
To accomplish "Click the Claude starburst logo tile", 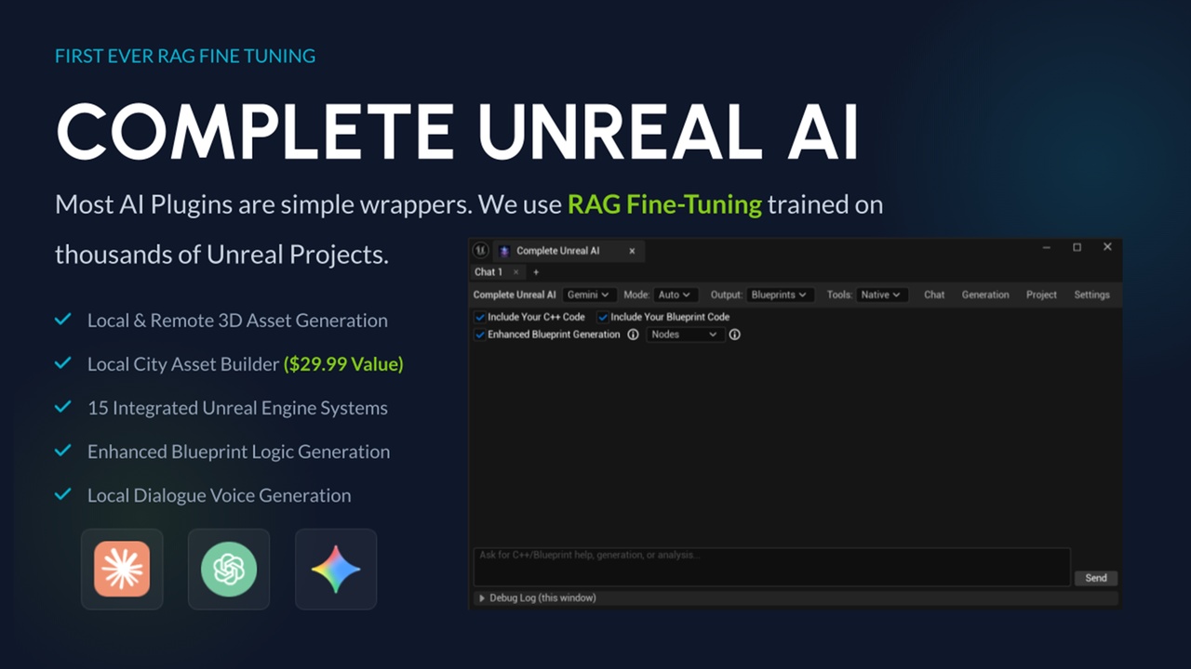I will [x=122, y=569].
